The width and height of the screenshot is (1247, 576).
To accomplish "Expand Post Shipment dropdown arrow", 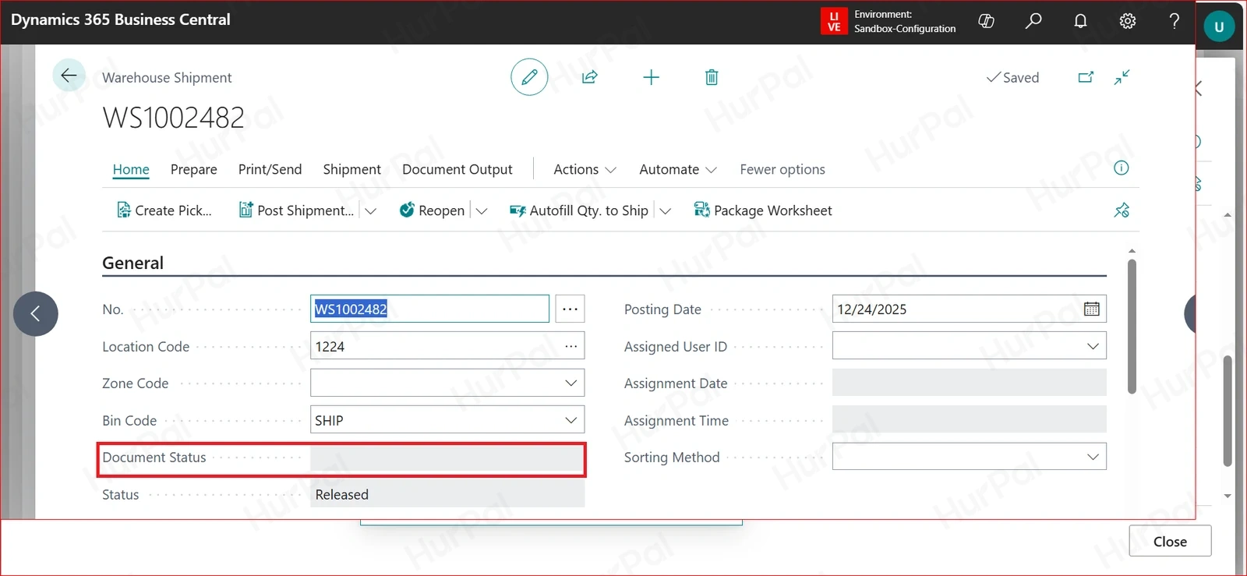I will [x=371, y=211].
